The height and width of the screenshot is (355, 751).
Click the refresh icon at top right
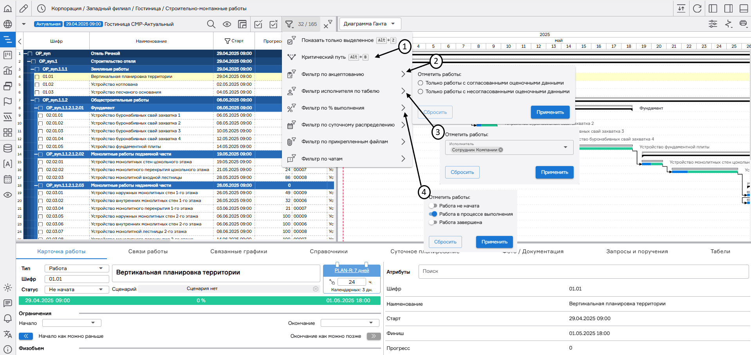tap(697, 9)
